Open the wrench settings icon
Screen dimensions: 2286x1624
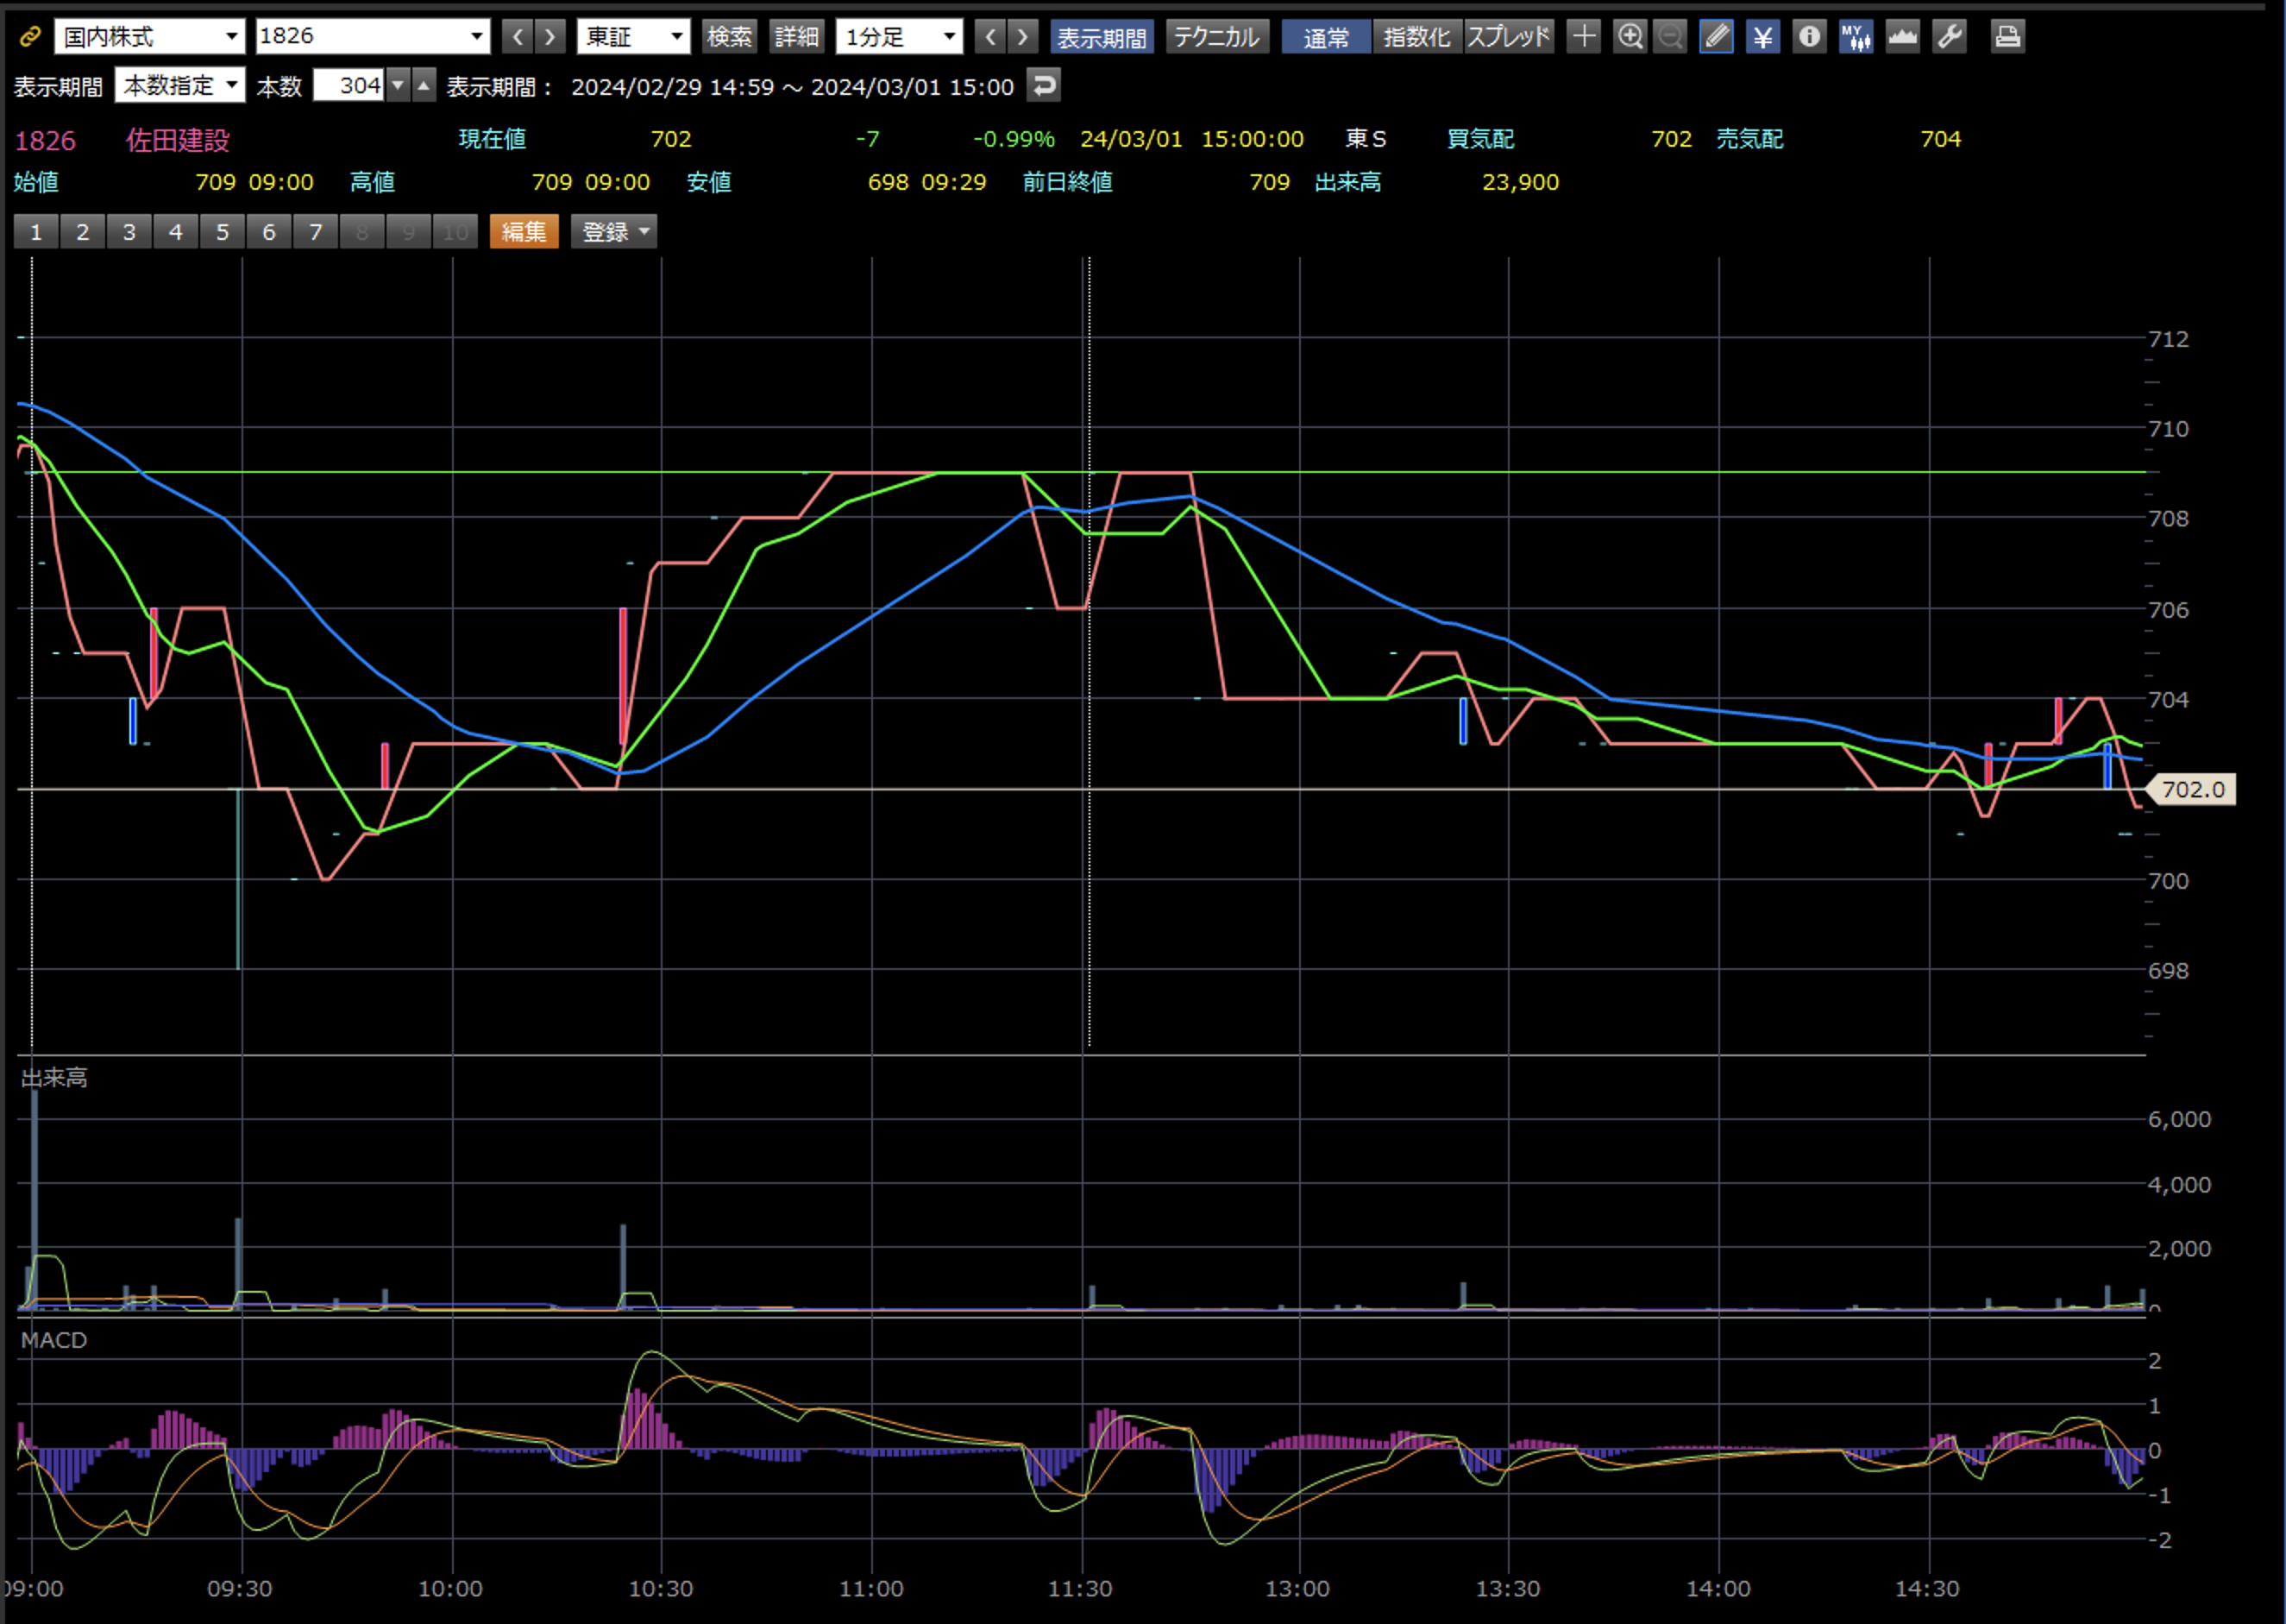click(x=1950, y=37)
